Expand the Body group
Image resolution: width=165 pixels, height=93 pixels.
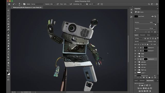(138, 56)
